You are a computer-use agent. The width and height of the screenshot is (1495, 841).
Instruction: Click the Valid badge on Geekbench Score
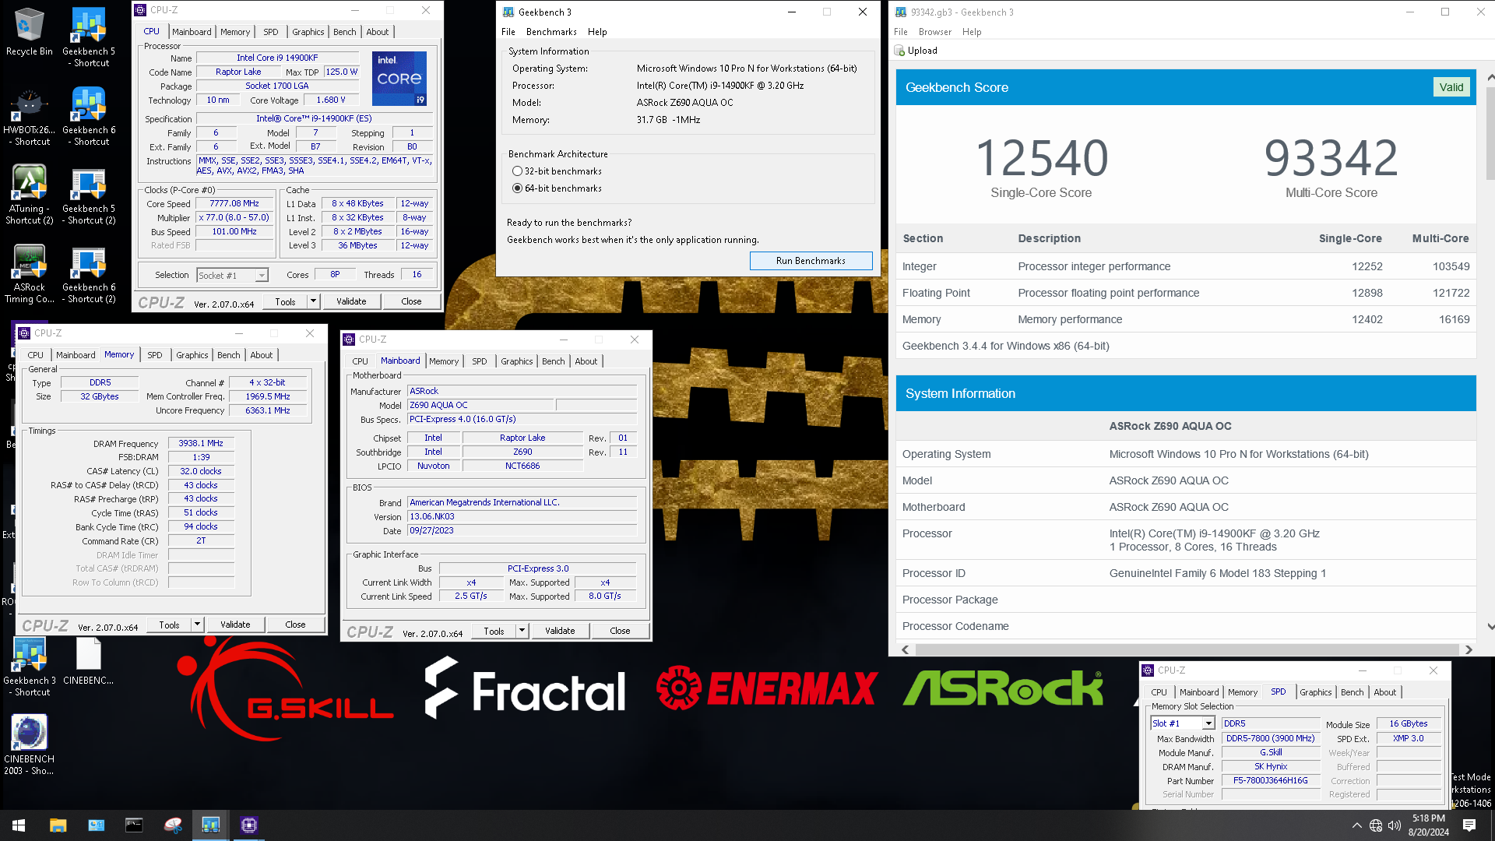[1451, 87]
